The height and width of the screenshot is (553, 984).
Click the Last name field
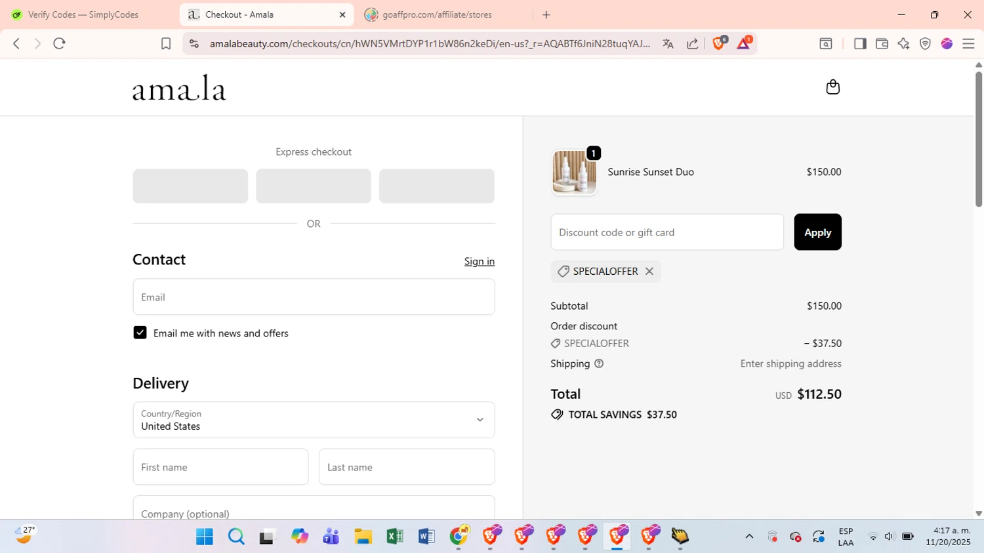407,467
